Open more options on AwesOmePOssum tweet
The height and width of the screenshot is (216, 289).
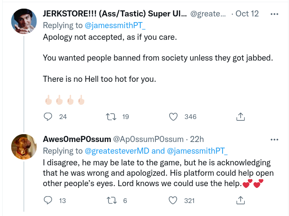point(274,139)
